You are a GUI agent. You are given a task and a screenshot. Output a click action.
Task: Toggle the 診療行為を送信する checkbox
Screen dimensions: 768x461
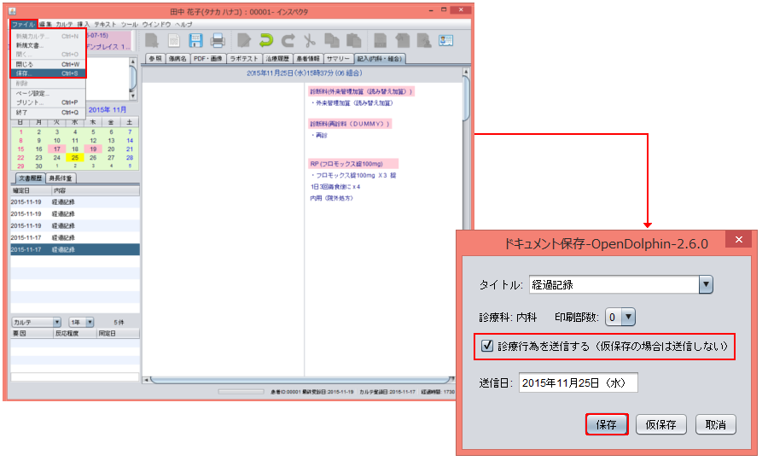click(x=487, y=346)
